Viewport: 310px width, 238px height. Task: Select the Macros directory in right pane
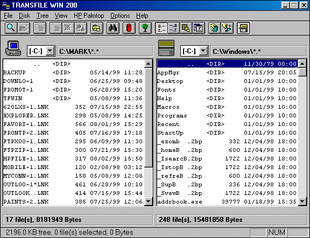(x=228, y=107)
